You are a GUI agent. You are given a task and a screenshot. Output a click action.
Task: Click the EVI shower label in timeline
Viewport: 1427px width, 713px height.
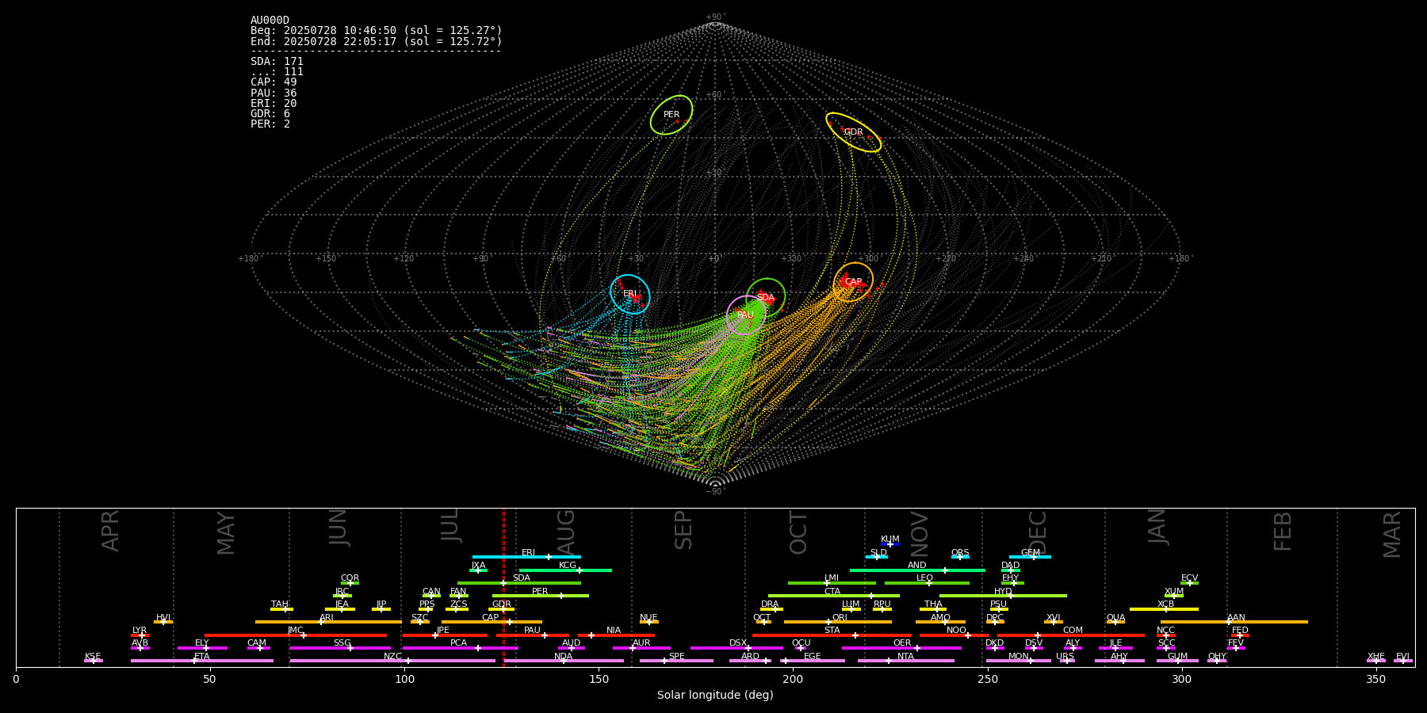click(1402, 657)
